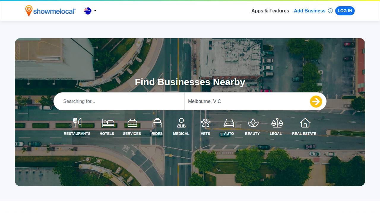Click the showmelocal logo
This screenshot has width=380, height=213.
coord(50,11)
